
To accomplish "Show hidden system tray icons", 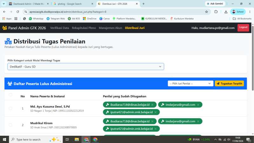I will tap(215, 140).
